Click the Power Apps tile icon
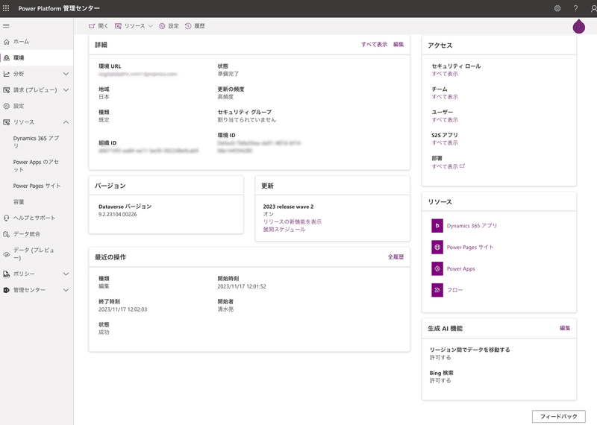This screenshot has width=597, height=425. 437,268
